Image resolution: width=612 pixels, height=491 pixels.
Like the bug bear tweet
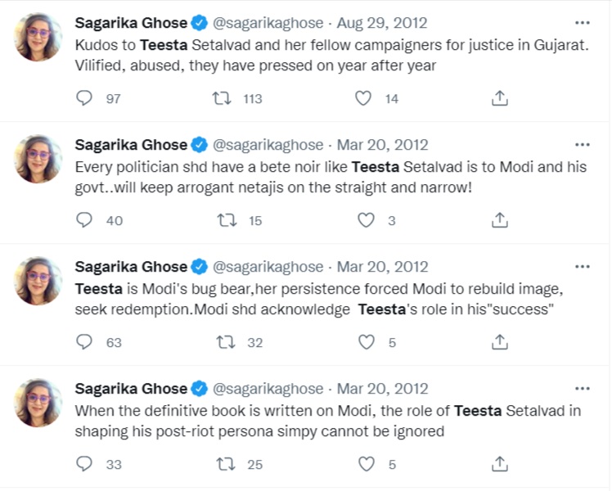point(364,342)
